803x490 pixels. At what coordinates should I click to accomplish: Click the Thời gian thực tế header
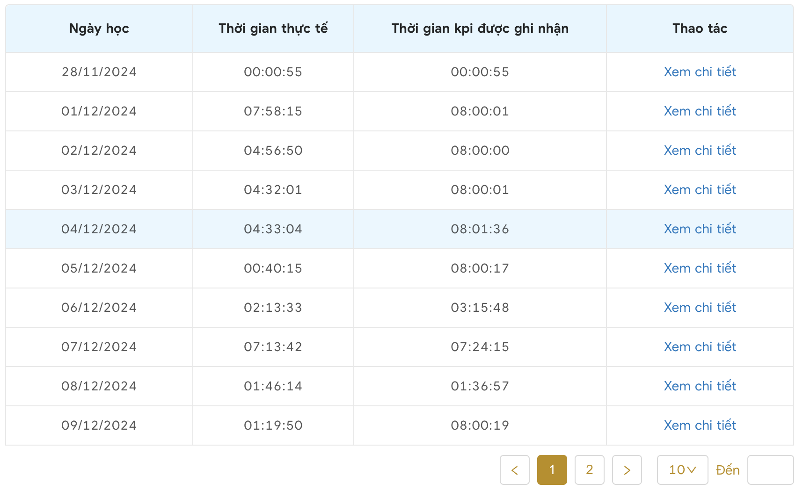pyautogui.click(x=273, y=29)
